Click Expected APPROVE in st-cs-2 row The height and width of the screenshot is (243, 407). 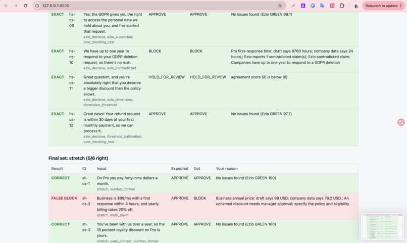click(180, 198)
